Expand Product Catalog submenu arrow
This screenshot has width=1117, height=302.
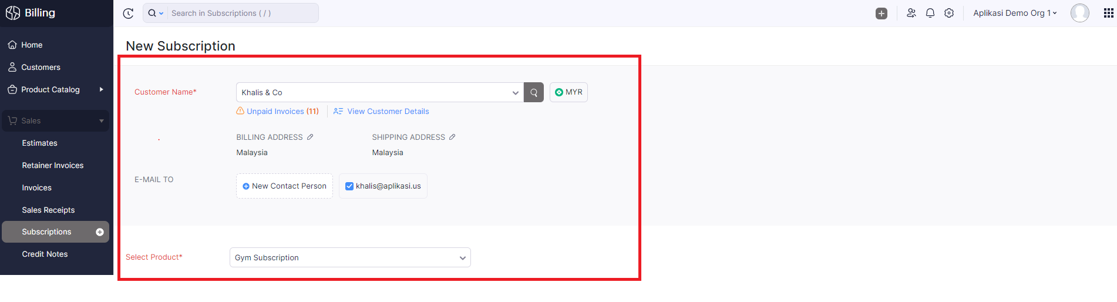[x=102, y=89]
